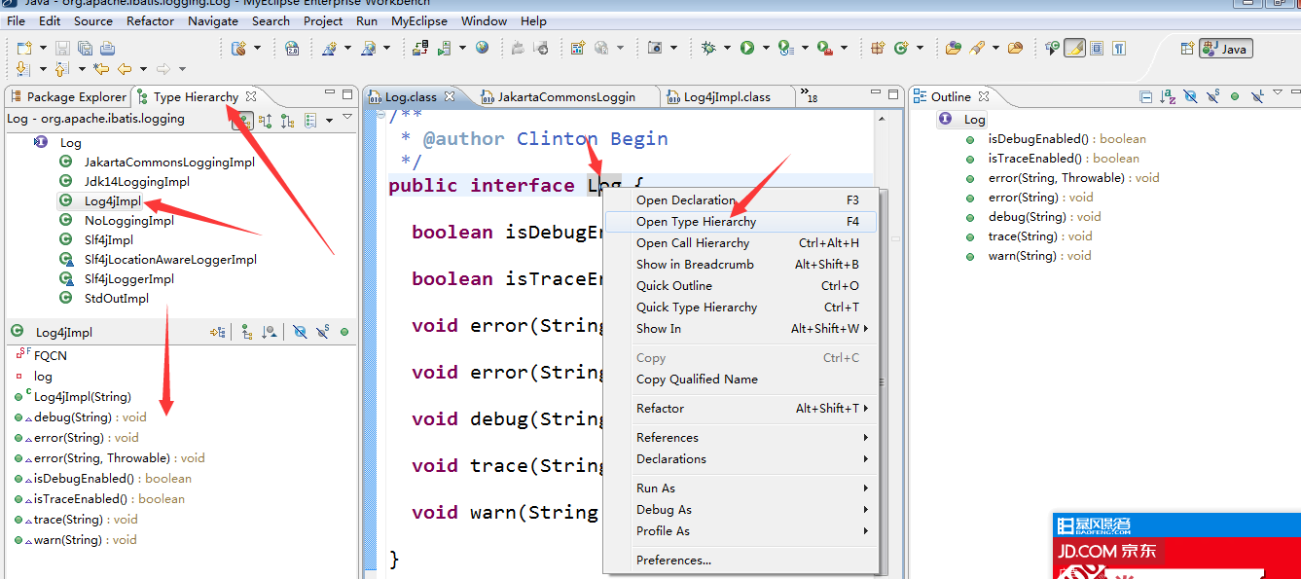The height and width of the screenshot is (579, 1301).
Task: Toggle Show Whitespace Characters pilcrow button
Action: click(1120, 48)
